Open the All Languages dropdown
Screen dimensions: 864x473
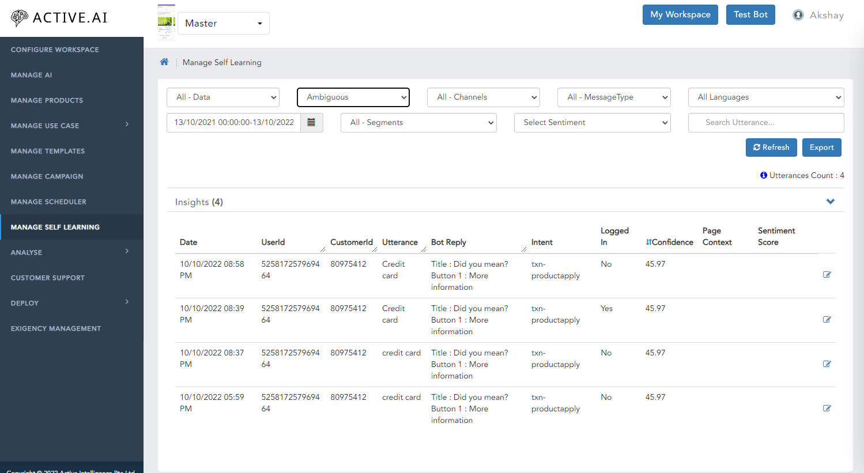[766, 97]
